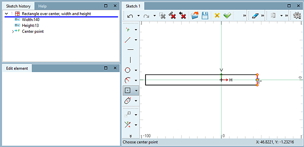This screenshot has width=304, height=147.
Task: Switch to the Help tab
Action: tap(42, 6)
